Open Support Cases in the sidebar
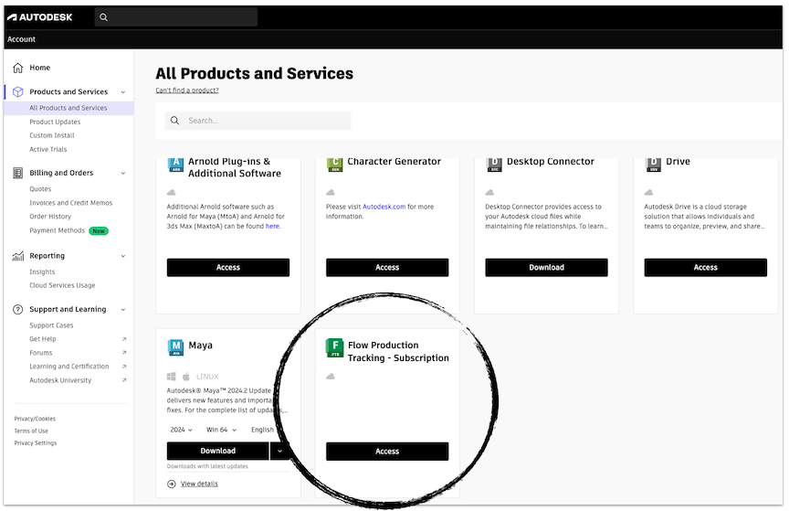 click(x=51, y=325)
